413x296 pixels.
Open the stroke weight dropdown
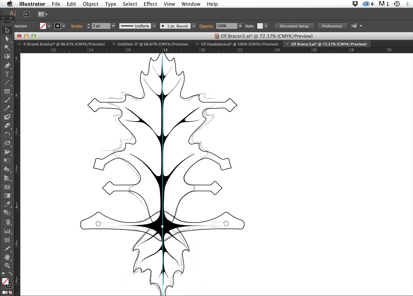113,26
